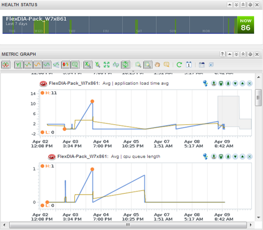Click the NOW 86 health score box
This screenshot has width=263, height=230.
point(246,25)
